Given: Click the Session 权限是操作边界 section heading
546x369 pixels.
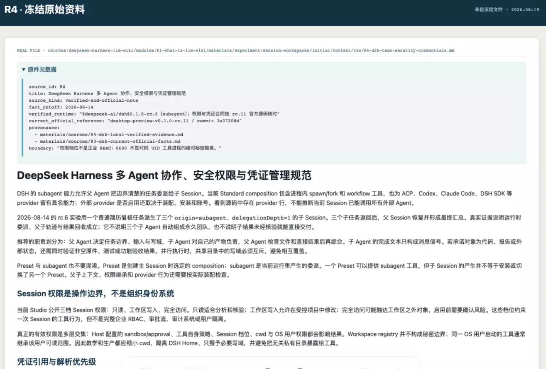Looking at the screenshot, I should point(95,293).
